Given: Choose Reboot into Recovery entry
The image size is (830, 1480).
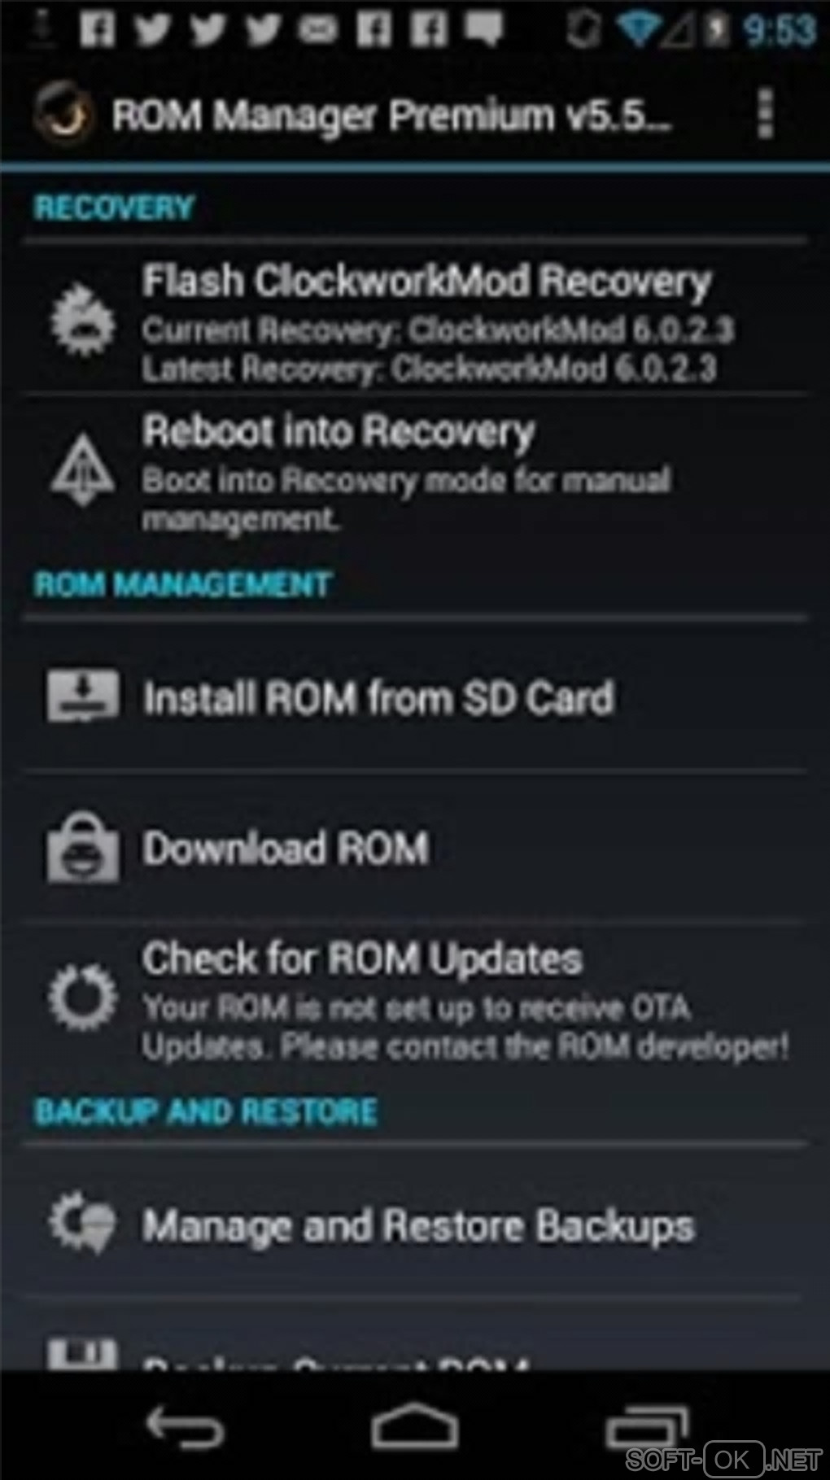Looking at the screenshot, I should [415, 471].
